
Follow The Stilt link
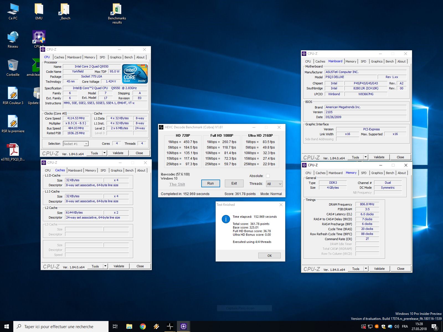coord(177,184)
